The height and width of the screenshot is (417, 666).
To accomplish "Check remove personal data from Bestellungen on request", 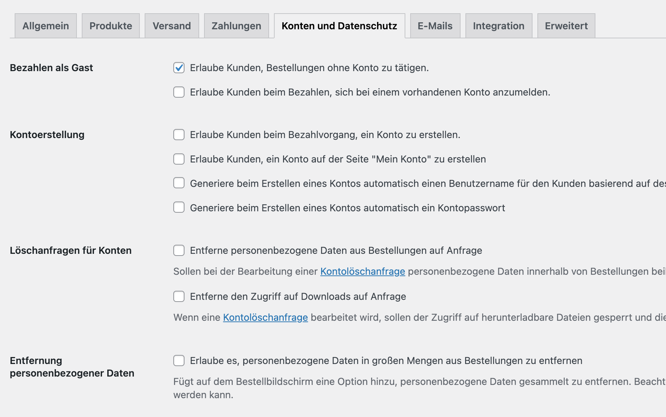I will [x=179, y=250].
